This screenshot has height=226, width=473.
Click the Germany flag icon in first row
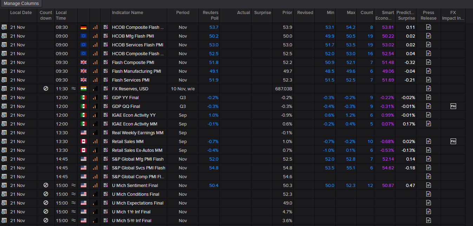tap(84, 27)
